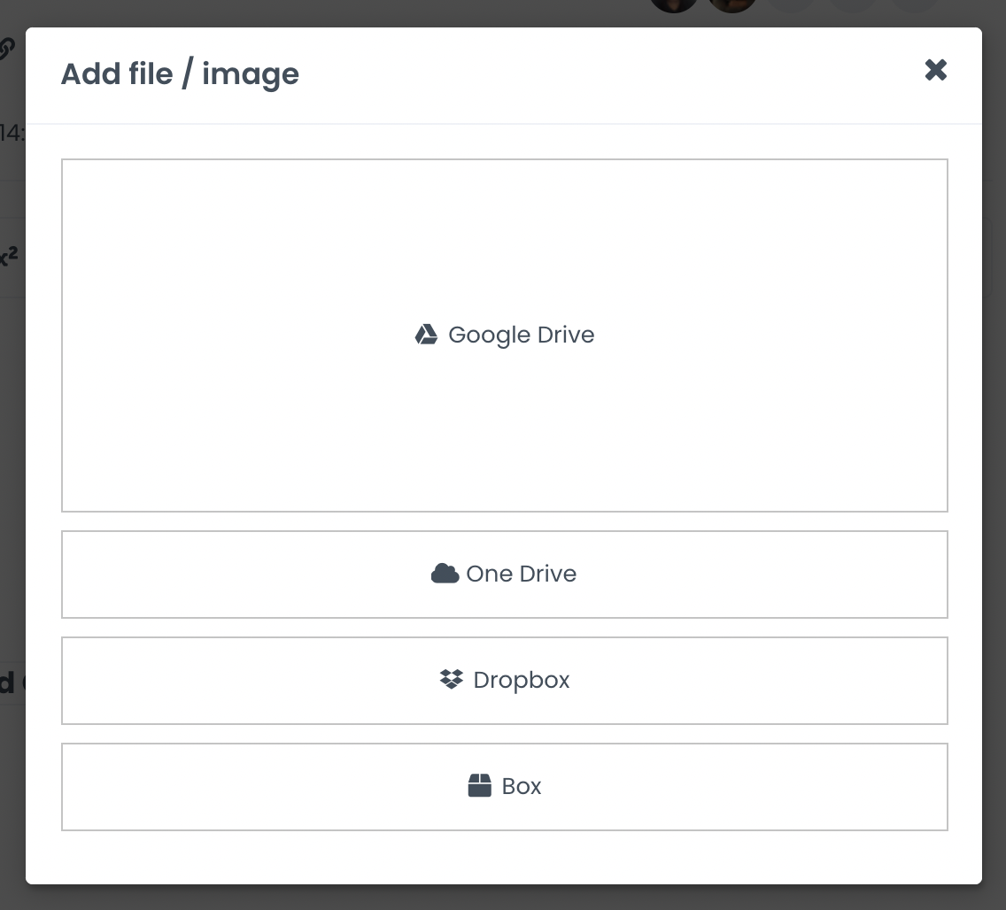This screenshot has width=1006, height=910.
Task: Click the Google Drive triangle logo icon
Action: click(426, 335)
